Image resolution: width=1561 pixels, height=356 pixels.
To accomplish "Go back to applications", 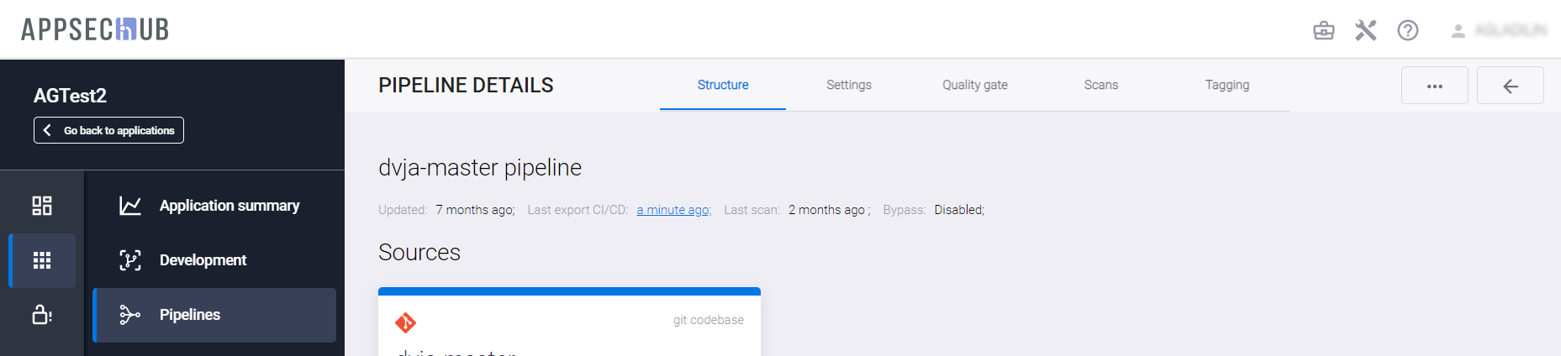I will (108, 130).
